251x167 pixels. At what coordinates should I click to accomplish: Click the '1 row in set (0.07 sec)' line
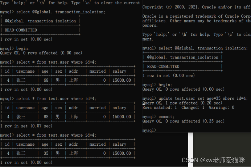pos(26,126)
